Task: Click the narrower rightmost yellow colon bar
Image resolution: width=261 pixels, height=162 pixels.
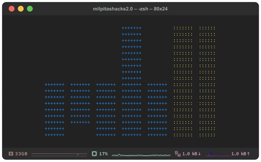Action: point(207,81)
